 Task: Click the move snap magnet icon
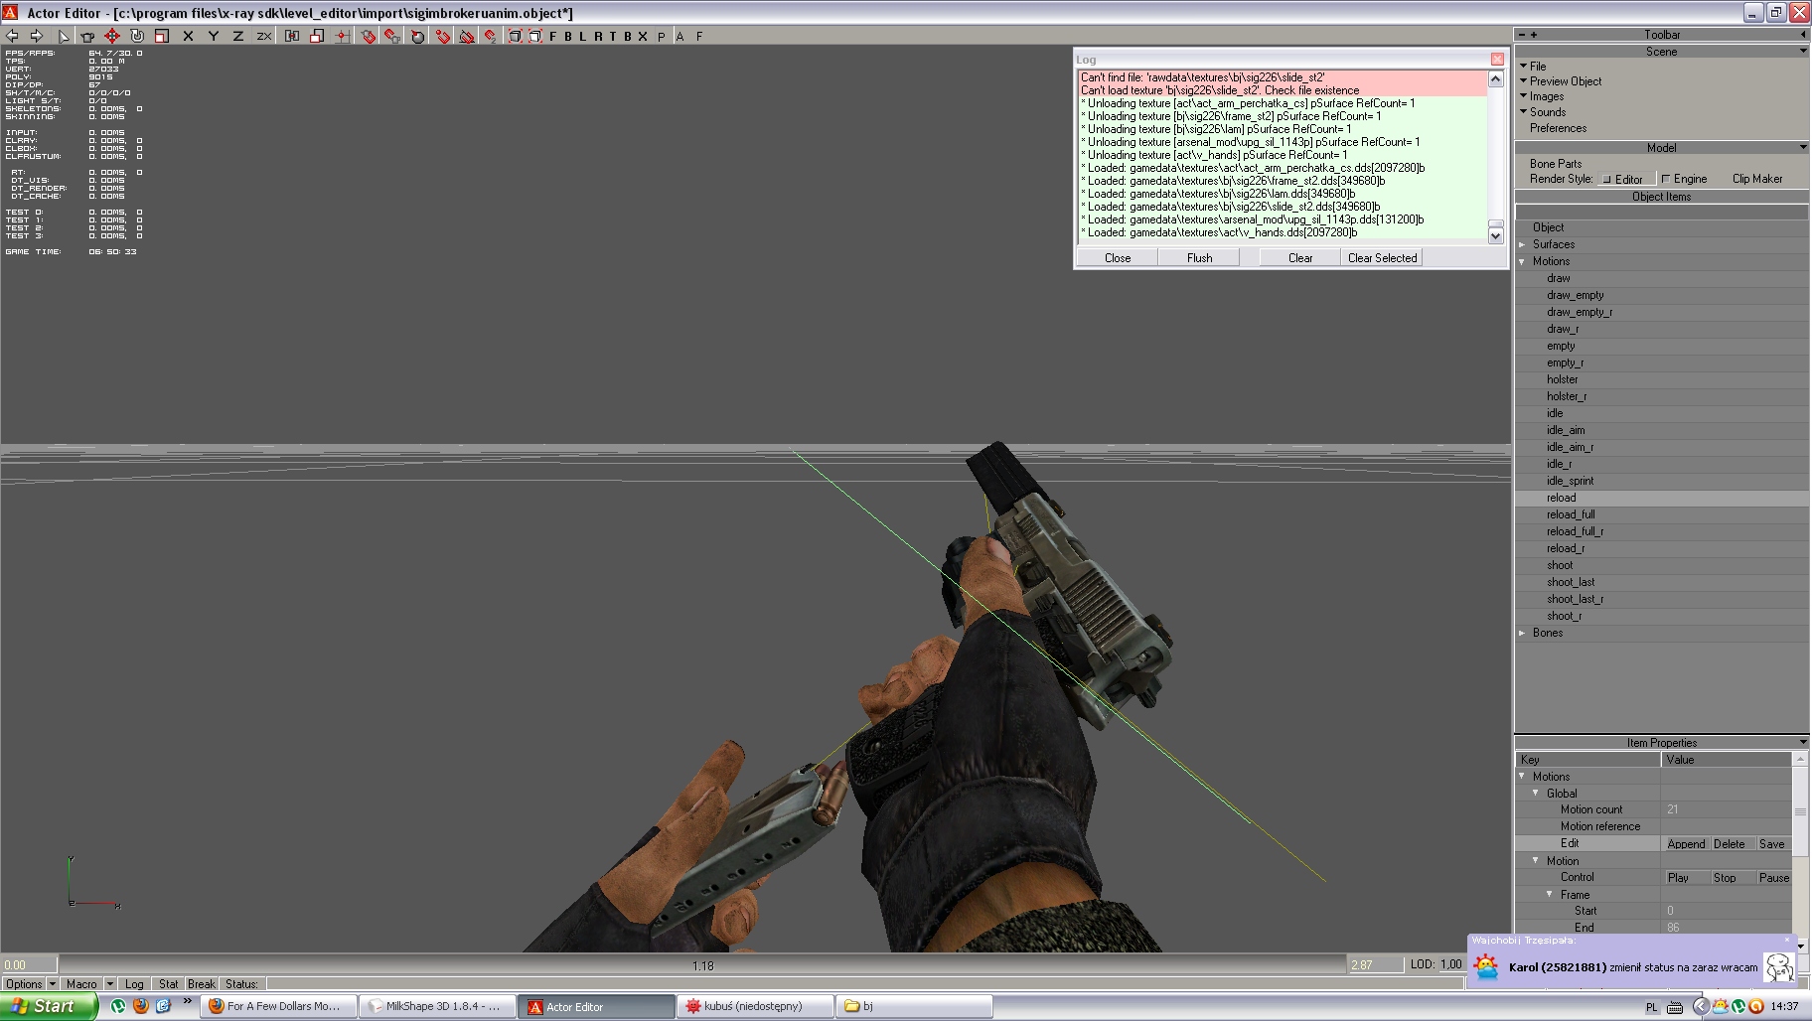coord(442,36)
